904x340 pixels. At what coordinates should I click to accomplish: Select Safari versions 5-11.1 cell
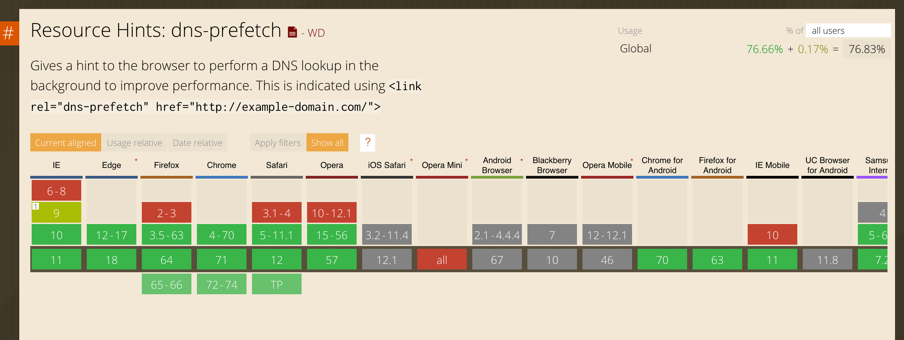277,234
